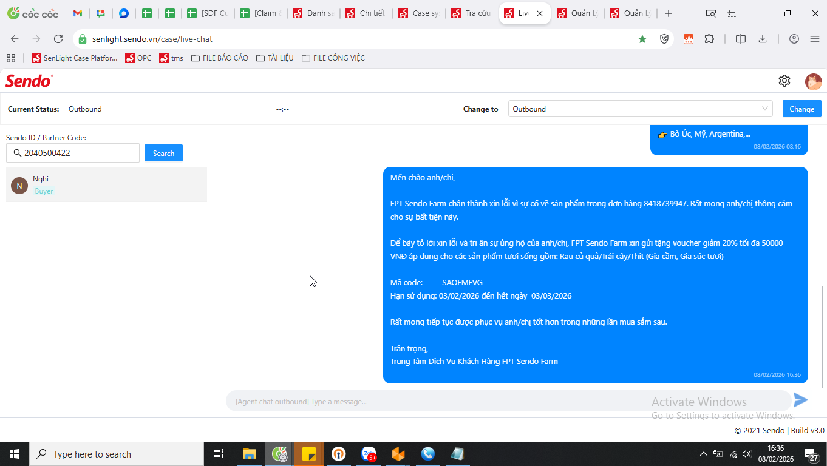Open Zalo on taskbar
The image size is (827, 466).
click(369, 454)
